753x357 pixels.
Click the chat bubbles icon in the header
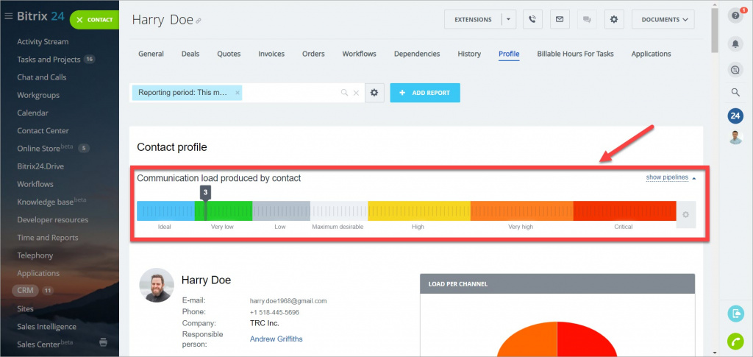pyautogui.click(x=586, y=20)
